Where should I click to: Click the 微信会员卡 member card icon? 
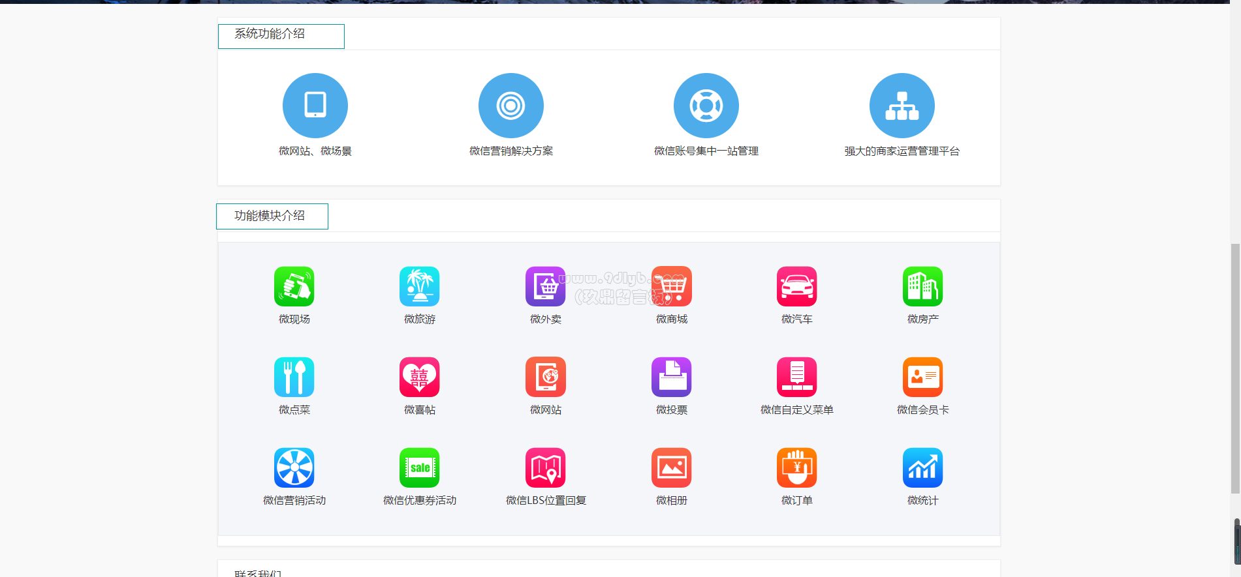coord(922,377)
